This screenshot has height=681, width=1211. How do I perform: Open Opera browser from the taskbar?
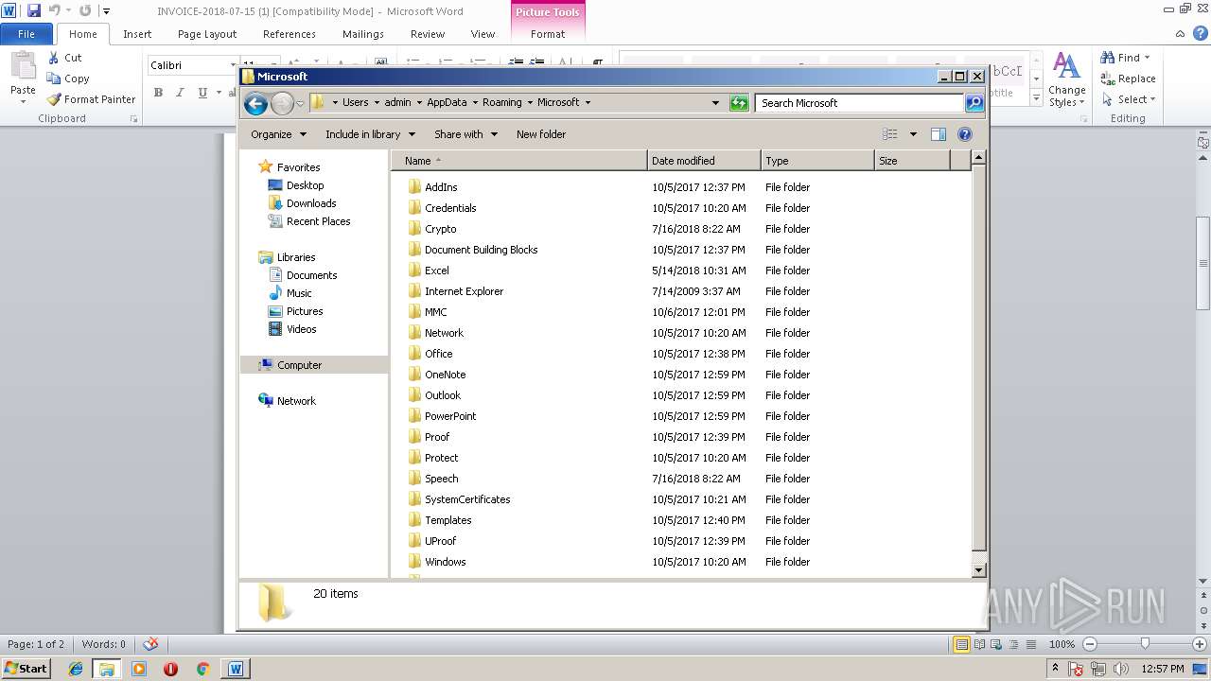[170, 669]
